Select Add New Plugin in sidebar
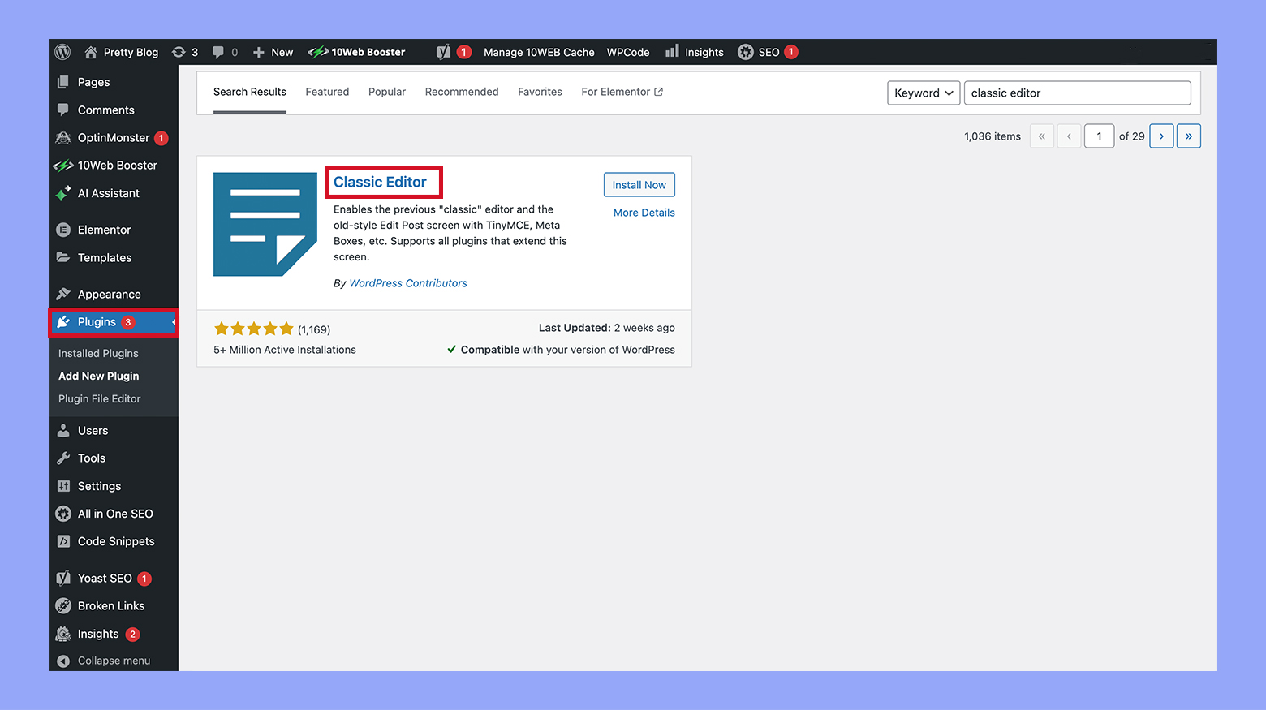This screenshot has width=1266, height=710. click(98, 376)
